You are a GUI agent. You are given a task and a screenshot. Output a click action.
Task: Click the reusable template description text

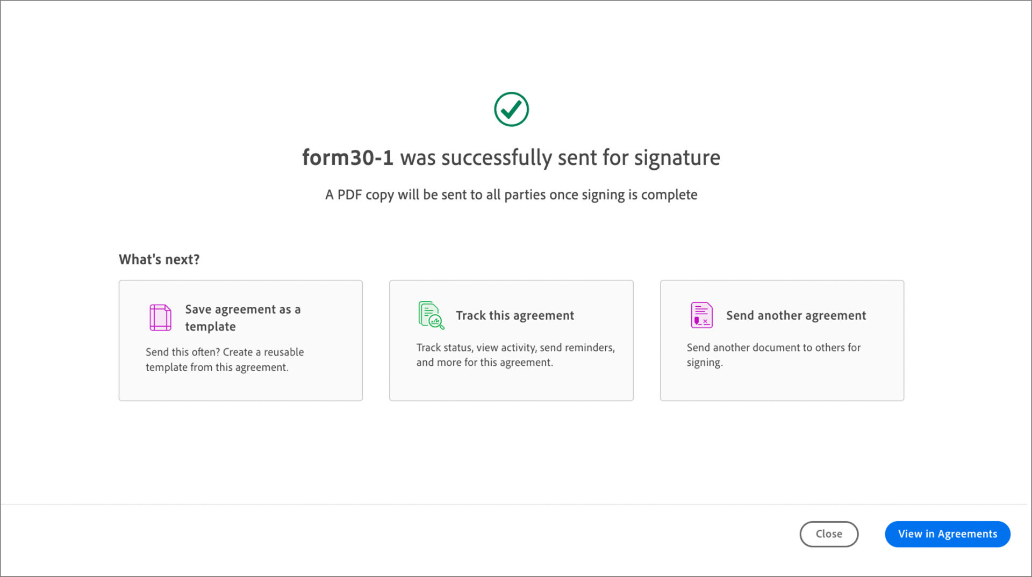click(225, 359)
